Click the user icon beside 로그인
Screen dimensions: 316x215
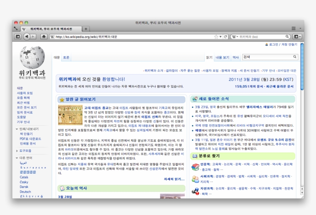pos(266,45)
